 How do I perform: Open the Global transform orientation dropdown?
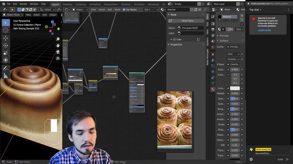point(48,10)
